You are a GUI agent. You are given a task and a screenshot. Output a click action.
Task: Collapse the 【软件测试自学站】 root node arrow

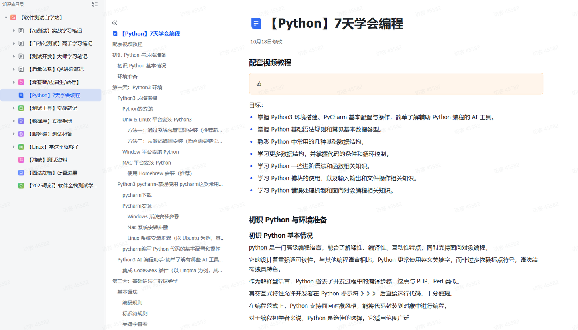[x=6, y=18]
